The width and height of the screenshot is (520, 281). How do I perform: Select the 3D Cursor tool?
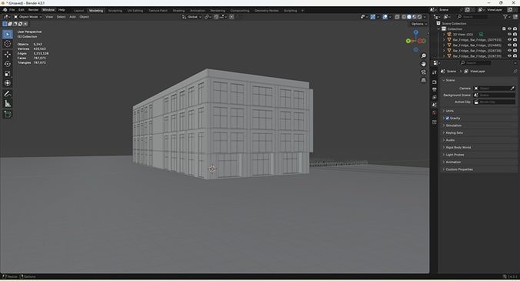[x=7, y=44]
